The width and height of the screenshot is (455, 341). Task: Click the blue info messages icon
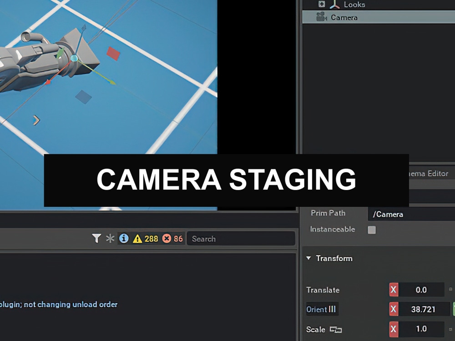[124, 238]
